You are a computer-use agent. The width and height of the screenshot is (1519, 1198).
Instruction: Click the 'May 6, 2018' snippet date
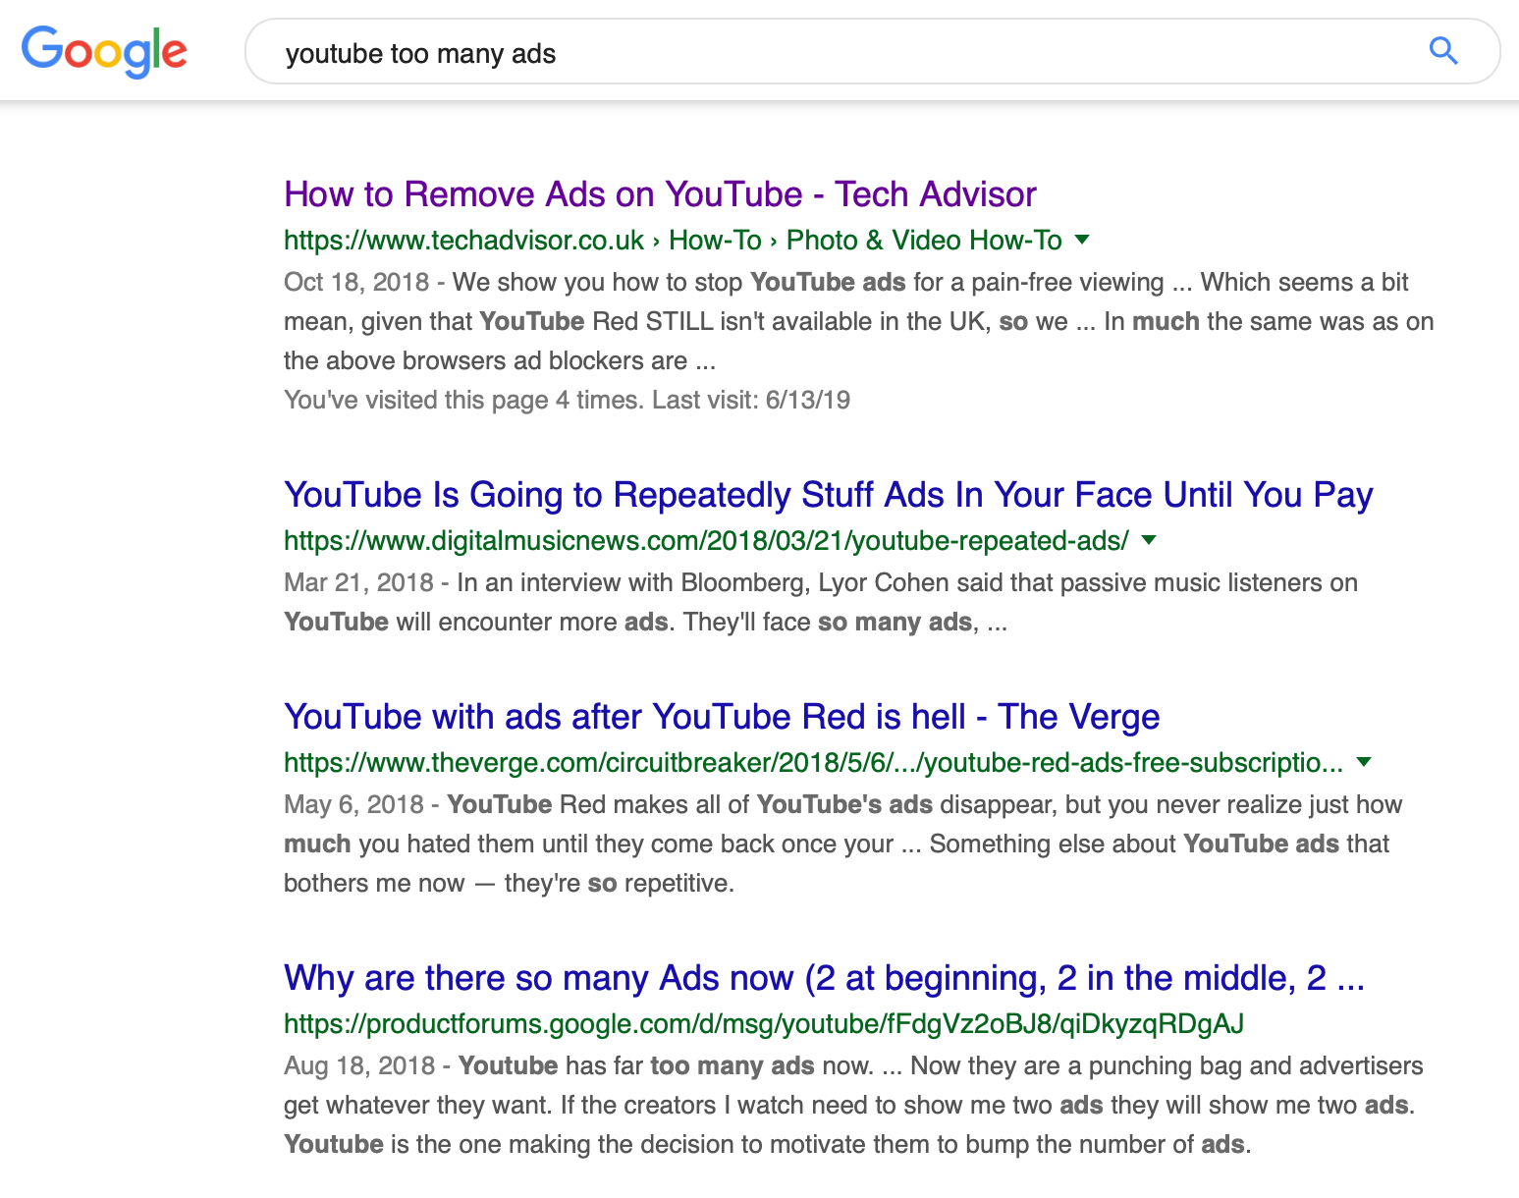(x=353, y=804)
